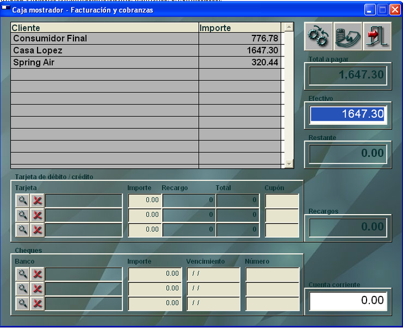Click third cheque Vencimiento date field
This screenshot has height=328, width=403.
[213, 303]
